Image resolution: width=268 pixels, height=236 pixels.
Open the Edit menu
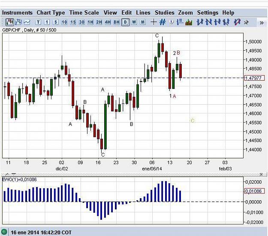(126, 12)
